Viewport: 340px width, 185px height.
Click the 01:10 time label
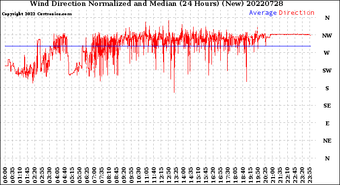20,175
